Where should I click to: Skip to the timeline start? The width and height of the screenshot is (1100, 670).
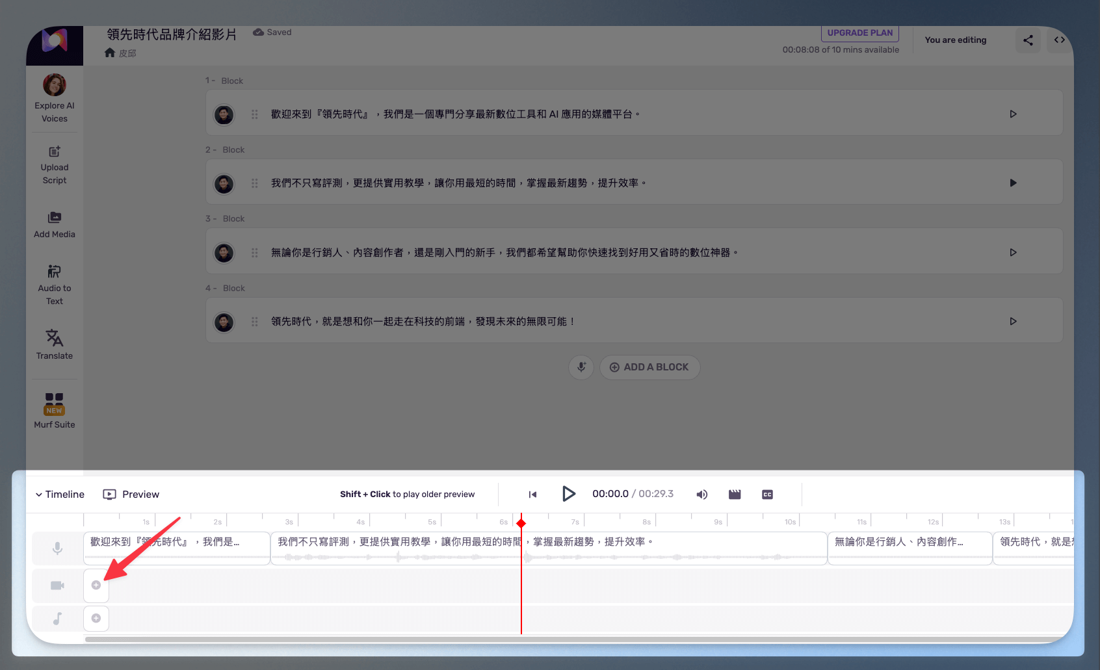[532, 495]
